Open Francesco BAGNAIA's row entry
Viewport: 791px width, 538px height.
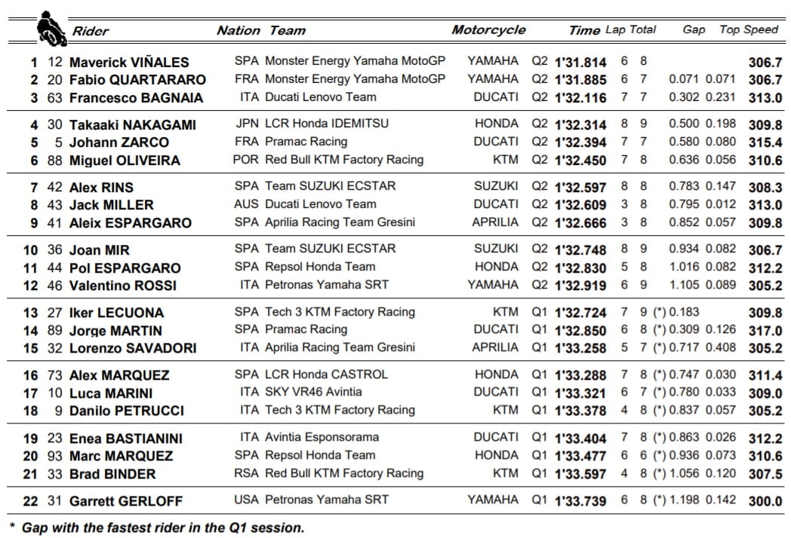click(x=134, y=98)
